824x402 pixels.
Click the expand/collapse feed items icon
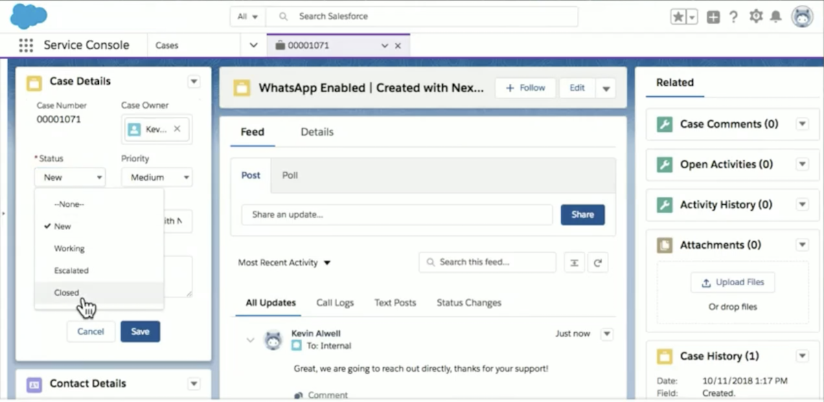[x=575, y=263]
